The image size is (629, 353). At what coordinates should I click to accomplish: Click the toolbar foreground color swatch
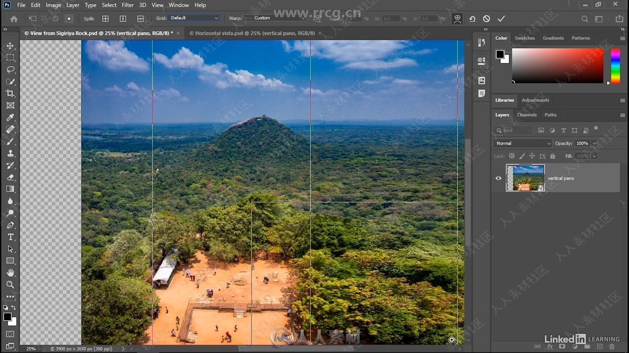7,317
